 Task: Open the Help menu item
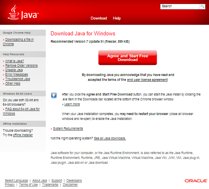(117, 18)
